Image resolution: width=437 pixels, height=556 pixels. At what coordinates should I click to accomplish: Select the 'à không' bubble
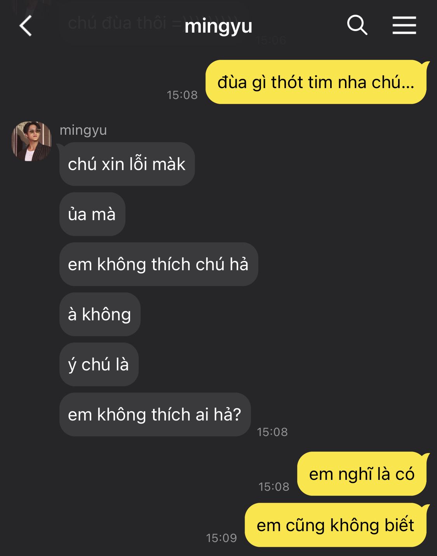(x=100, y=314)
